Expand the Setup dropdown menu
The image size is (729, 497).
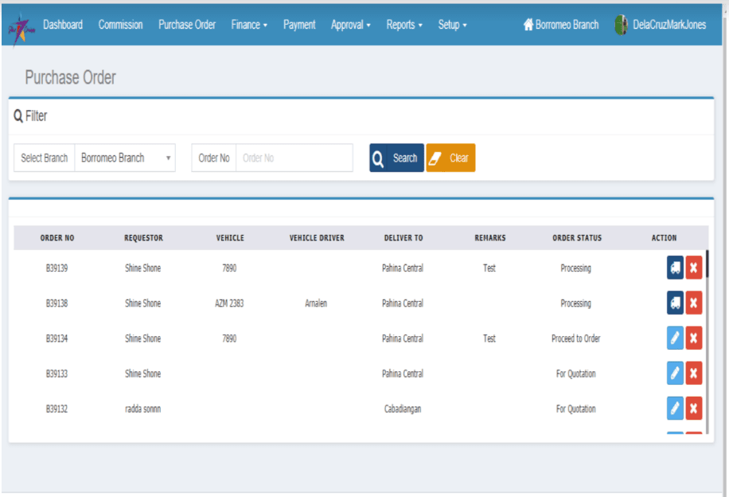452,25
